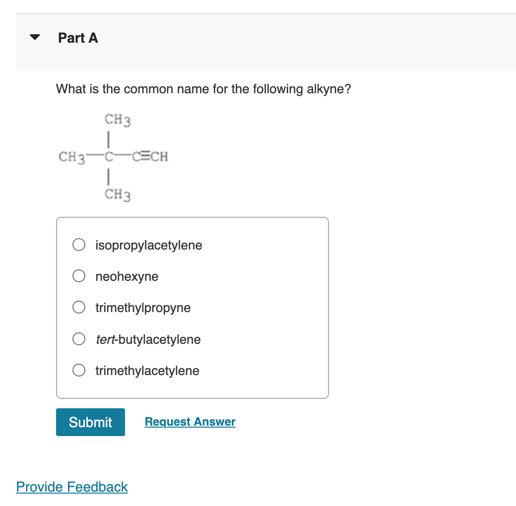Choose trimethylpropyne as your answer
Screen dimensions: 516x506
coord(79,307)
